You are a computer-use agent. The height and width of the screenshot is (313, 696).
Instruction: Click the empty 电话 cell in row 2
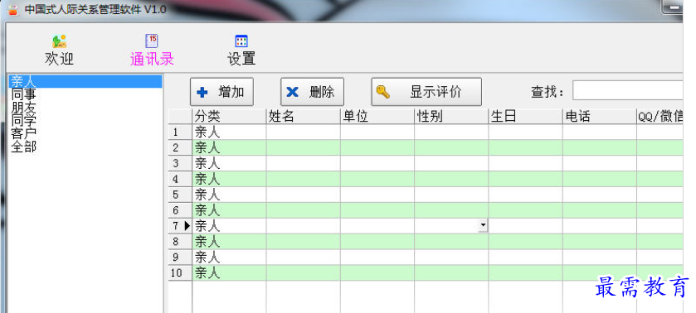(x=600, y=147)
